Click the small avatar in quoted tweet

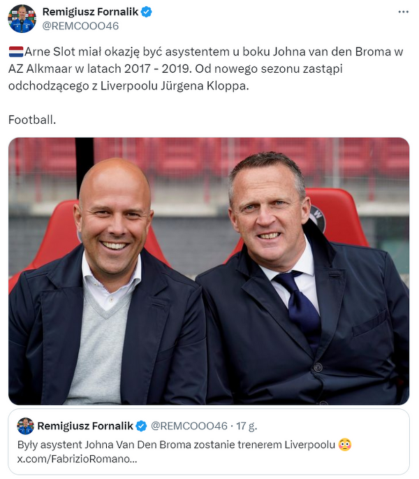point(26,427)
